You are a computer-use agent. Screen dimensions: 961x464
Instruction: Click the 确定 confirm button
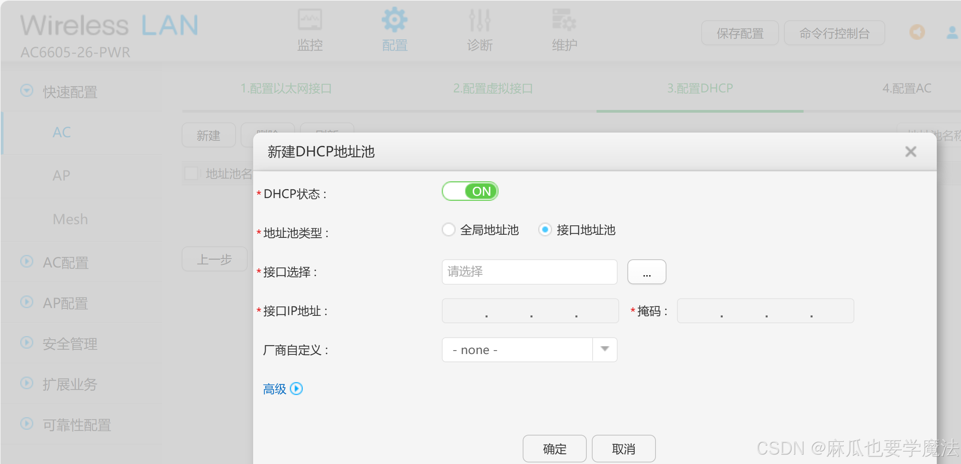554,449
